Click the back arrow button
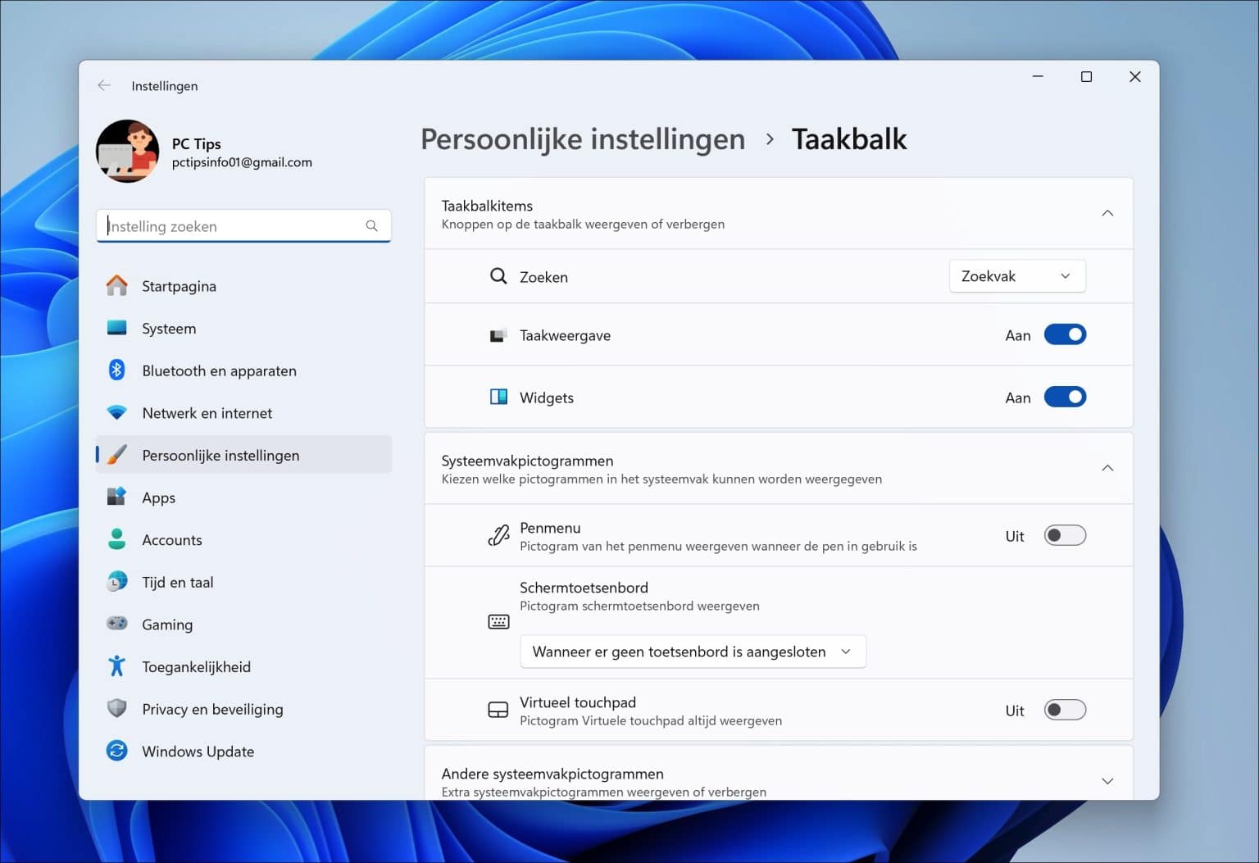Screen dimensions: 1259x863 tap(104, 85)
